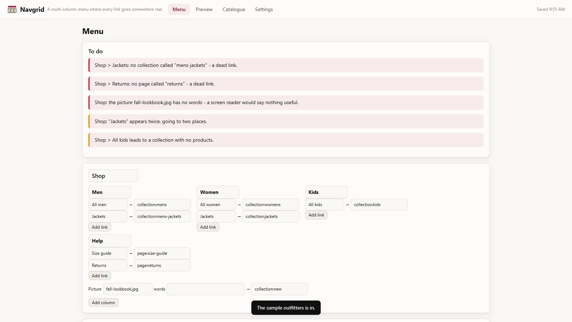Edit the collection:mens-jackets target field
572x322 pixels.
[x=162, y=216]
